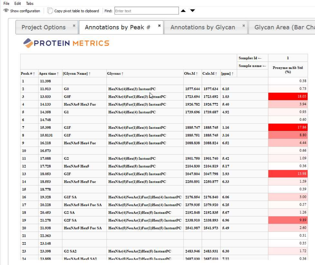
Task: Click the 3.94 percentage cell
Action: (288, 104)
